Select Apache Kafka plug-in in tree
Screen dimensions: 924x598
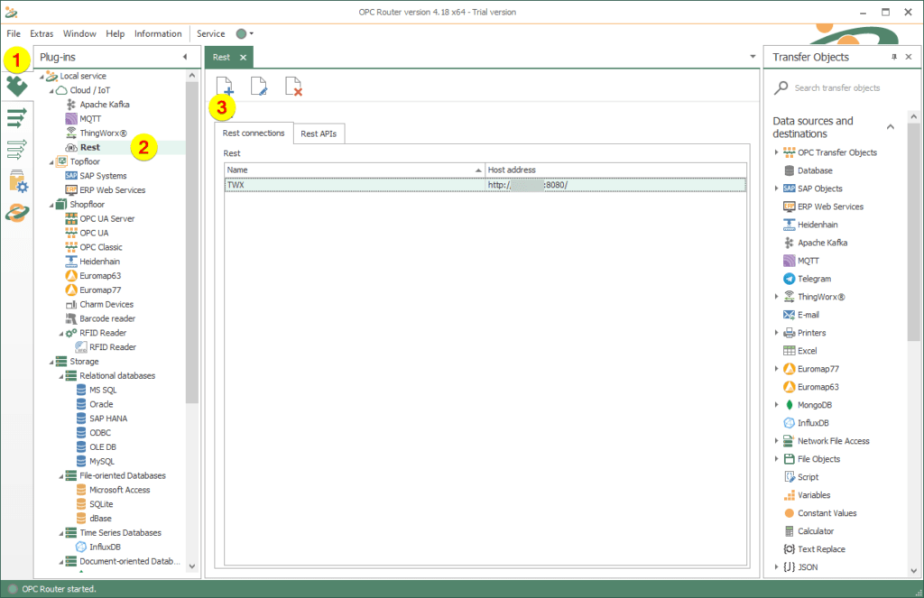[x=105, y=105]
